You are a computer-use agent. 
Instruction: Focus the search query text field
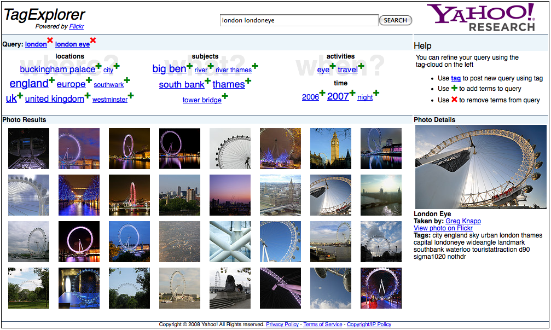click(x=299, y=20)
